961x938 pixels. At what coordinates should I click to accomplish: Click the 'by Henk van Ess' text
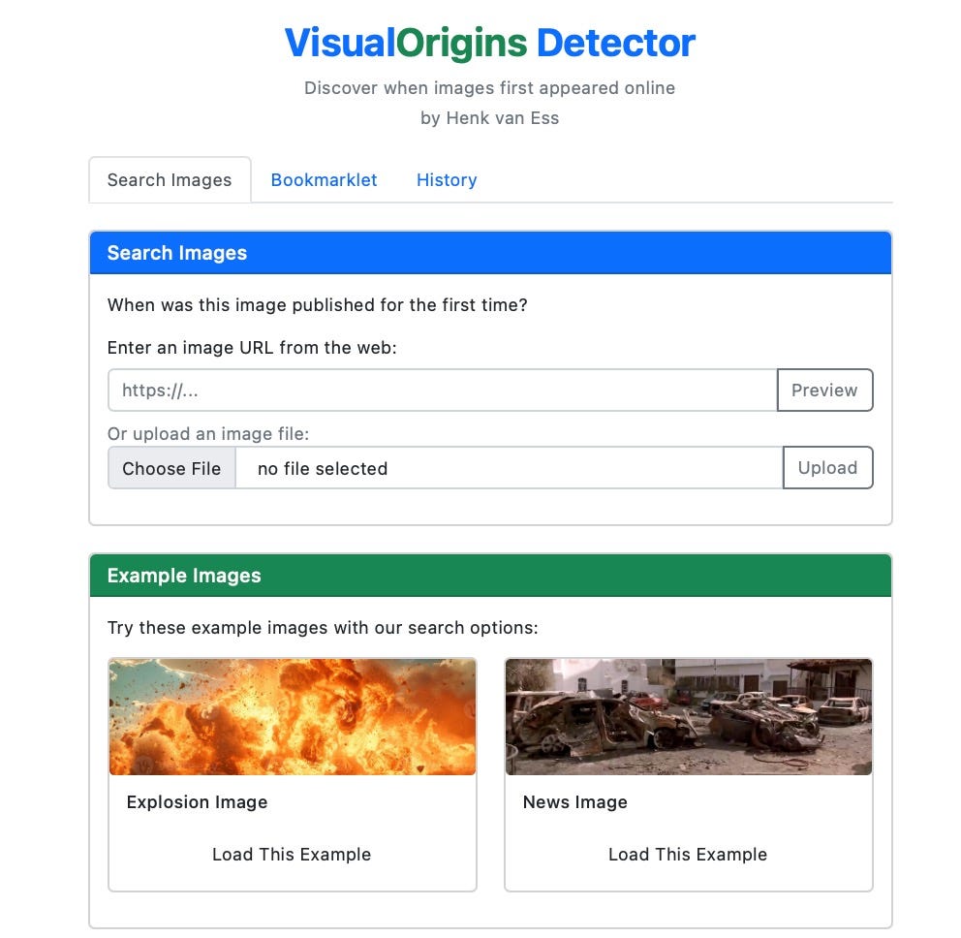(489, 117)
